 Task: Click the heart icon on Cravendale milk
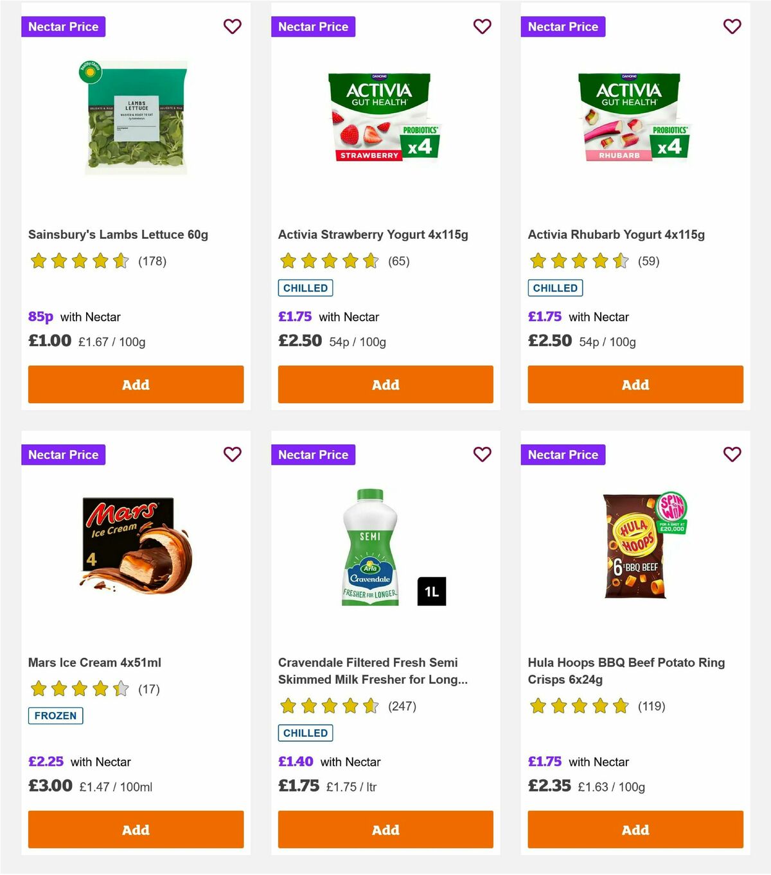482,454
